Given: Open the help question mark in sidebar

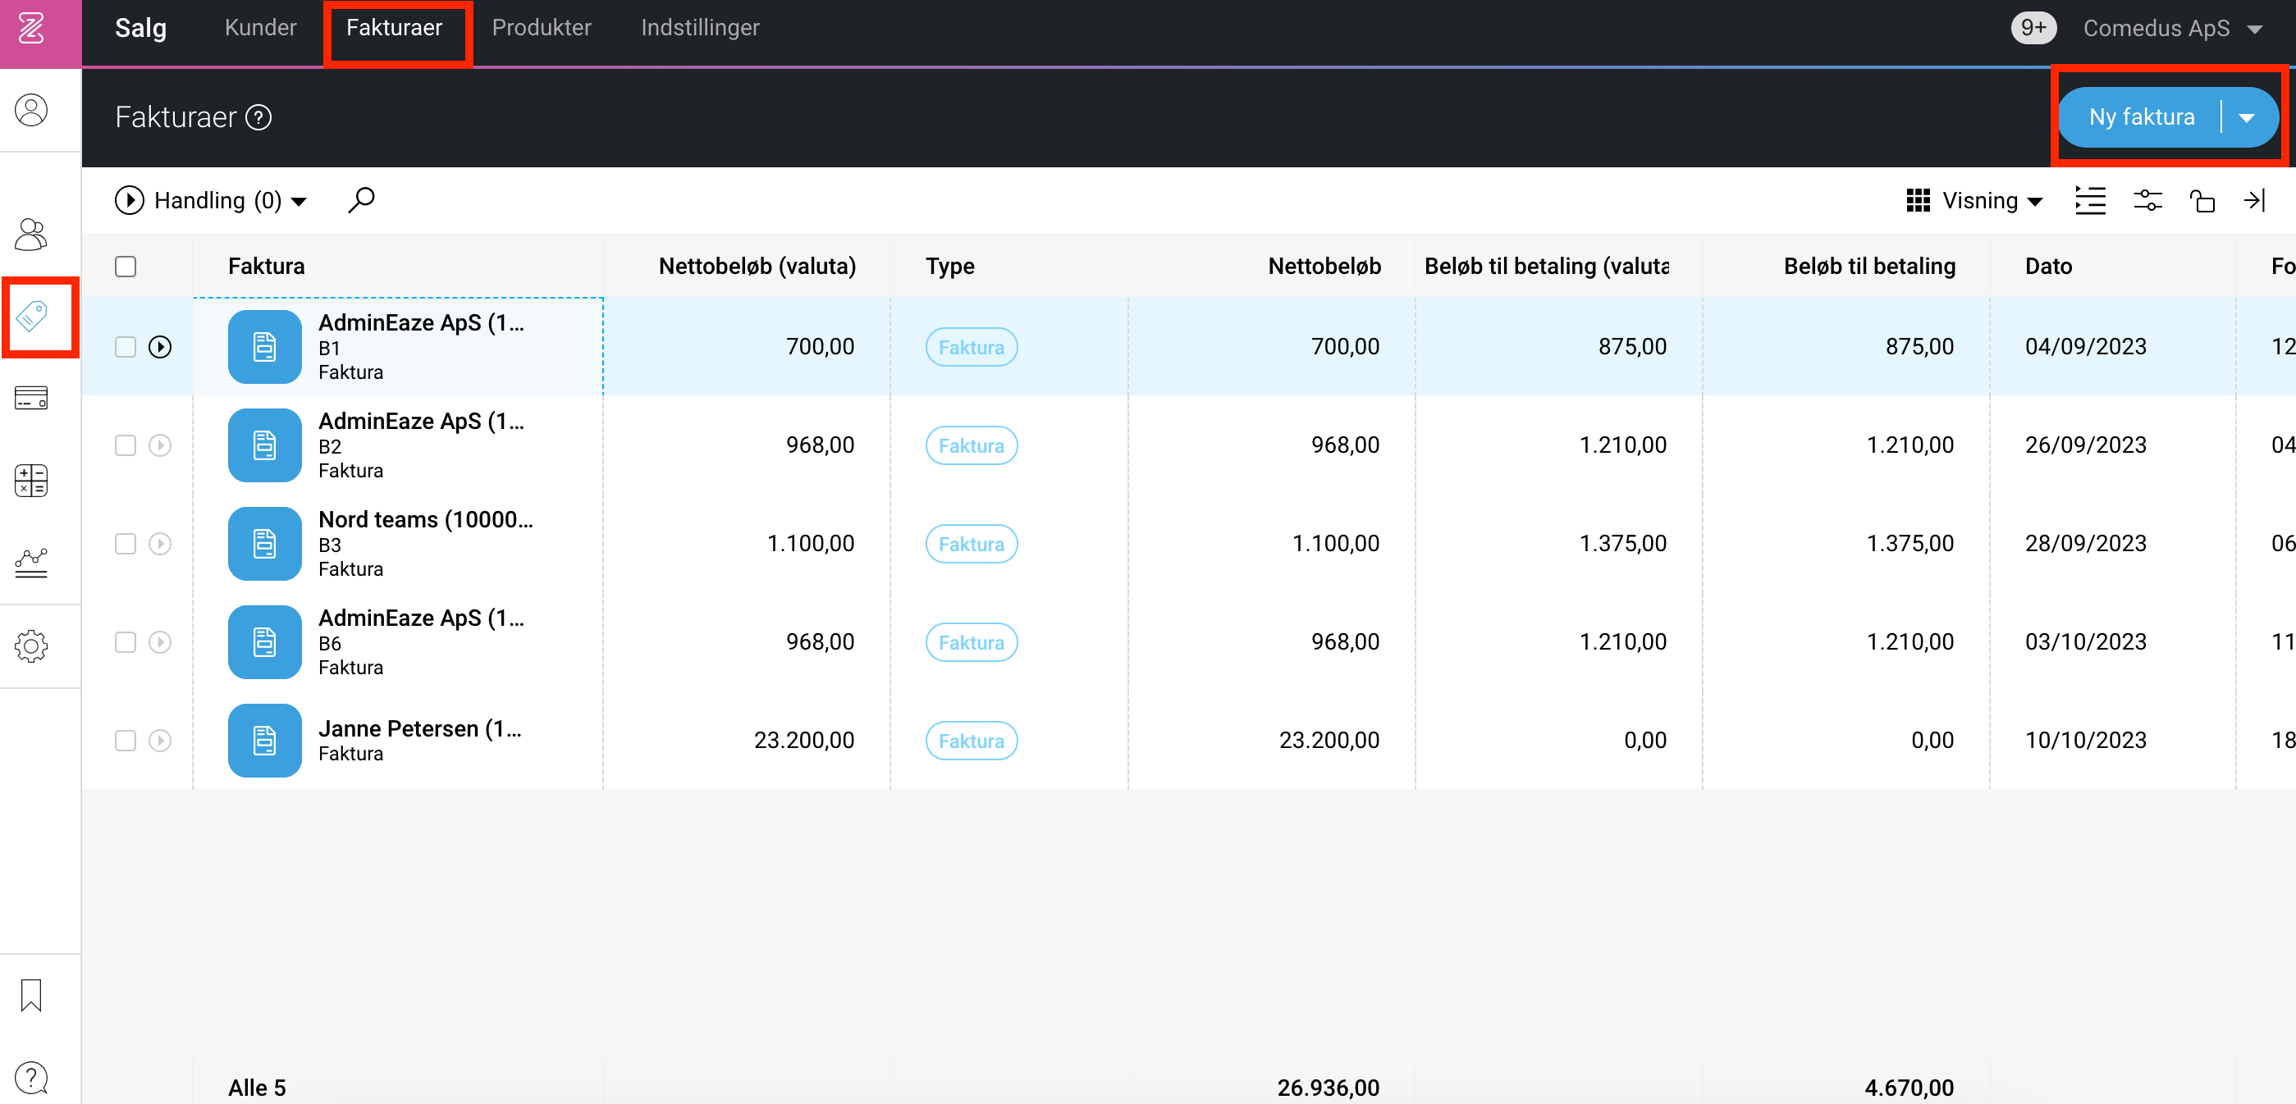Looking at the screenshot, I should tap(31, 1078).
